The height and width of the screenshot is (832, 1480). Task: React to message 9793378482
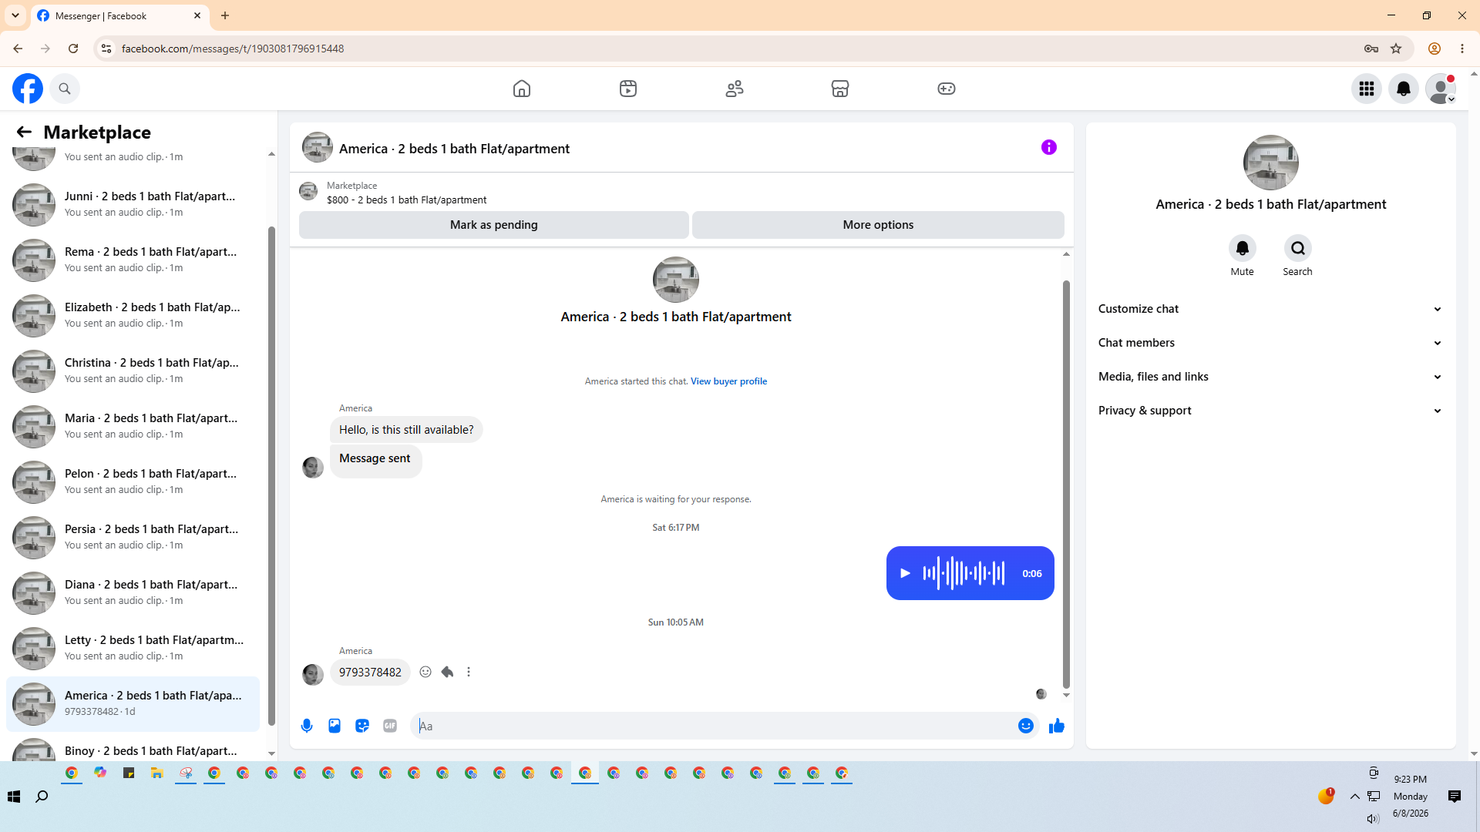coord(425,672)
